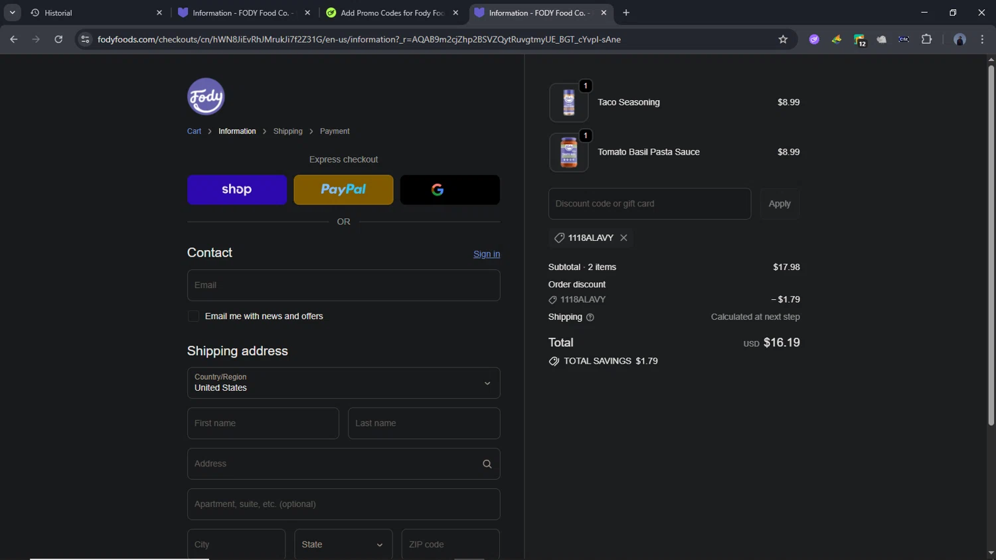The height and width of the screenshot is (560, 996).
Task: Click the browser forward arrow
Action: click(x=36, y=39)
